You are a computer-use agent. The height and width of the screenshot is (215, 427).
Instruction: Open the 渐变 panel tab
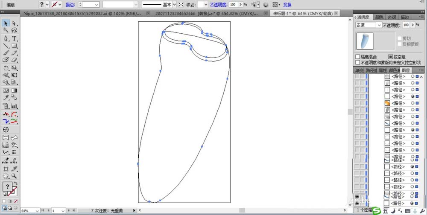359,70
